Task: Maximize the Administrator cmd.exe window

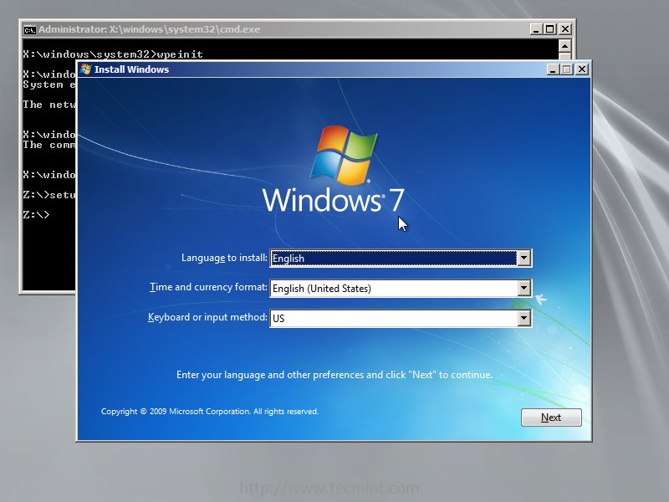Action: pos(549,29)
